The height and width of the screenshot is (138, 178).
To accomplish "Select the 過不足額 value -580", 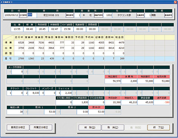I will point(162,102).
